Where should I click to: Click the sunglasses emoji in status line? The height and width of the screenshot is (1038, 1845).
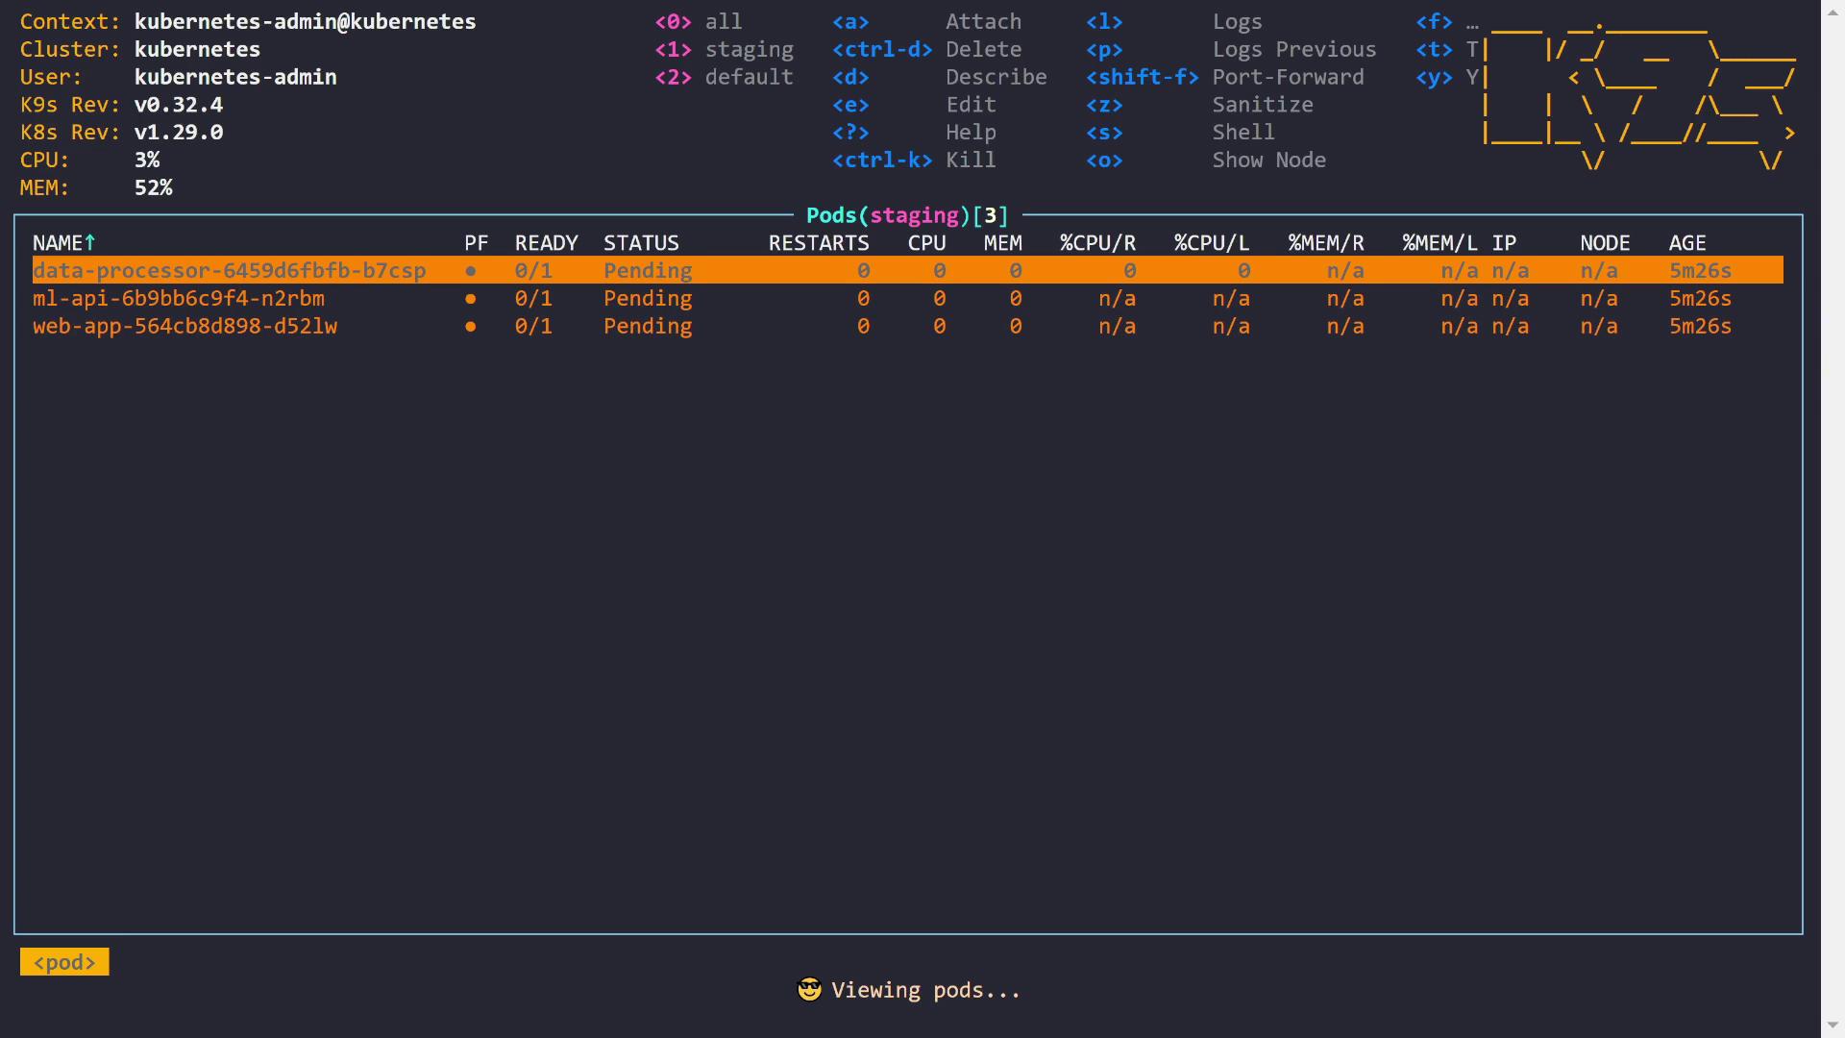809,990
